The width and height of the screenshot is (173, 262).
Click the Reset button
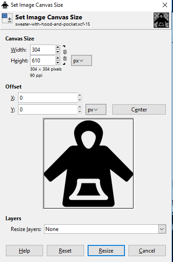[x=65, y=251]
